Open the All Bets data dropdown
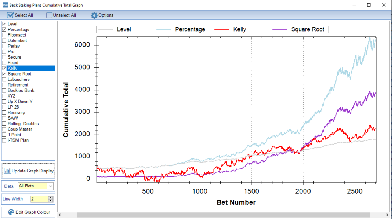 50,186
